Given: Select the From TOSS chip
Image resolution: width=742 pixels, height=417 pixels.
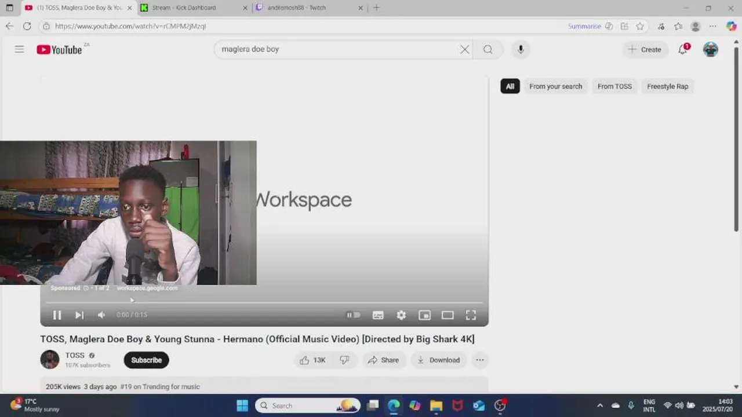Looking at the screenshot, I should coord(614,86).
